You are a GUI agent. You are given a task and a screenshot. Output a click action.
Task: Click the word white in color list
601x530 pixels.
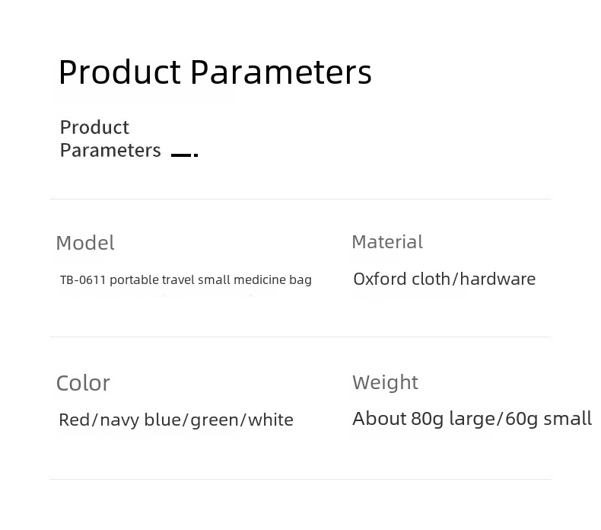click(x=271, y=420)
